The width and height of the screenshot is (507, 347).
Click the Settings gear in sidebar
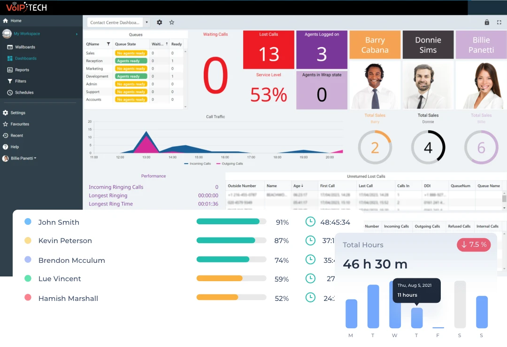point(5,113)
